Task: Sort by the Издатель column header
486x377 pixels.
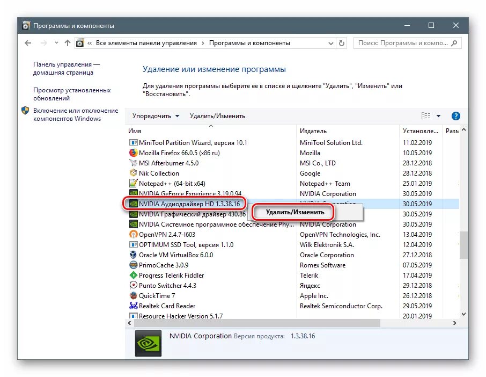Action: [x=348, y=131]
